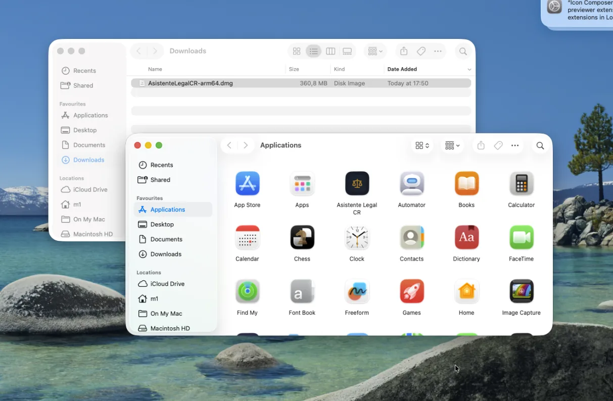Screen dimensions: 613x401
Task: Launch the Image Capture app icon
Action: 521,291
